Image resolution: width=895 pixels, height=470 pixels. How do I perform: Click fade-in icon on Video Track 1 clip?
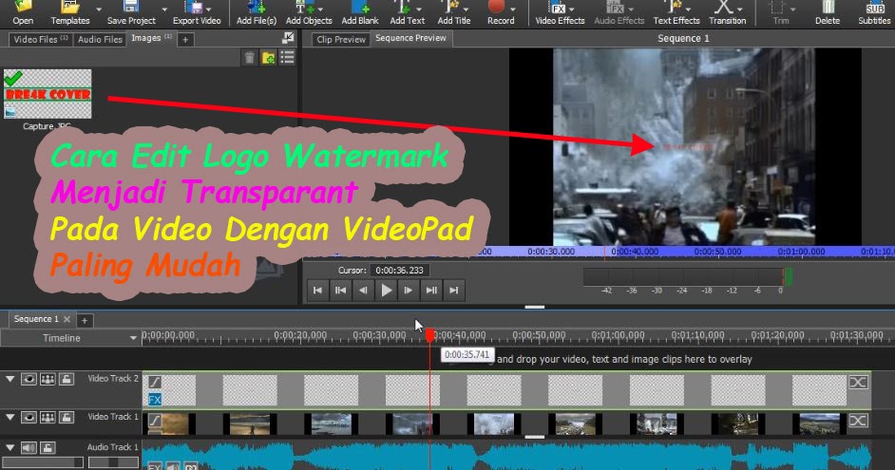(155, 421)
